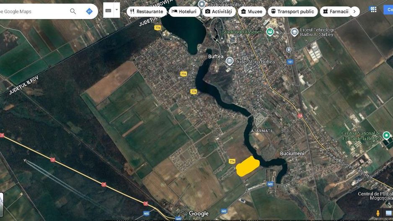
Task: Click the Buciumeni locality label
Action: [292, 153]
